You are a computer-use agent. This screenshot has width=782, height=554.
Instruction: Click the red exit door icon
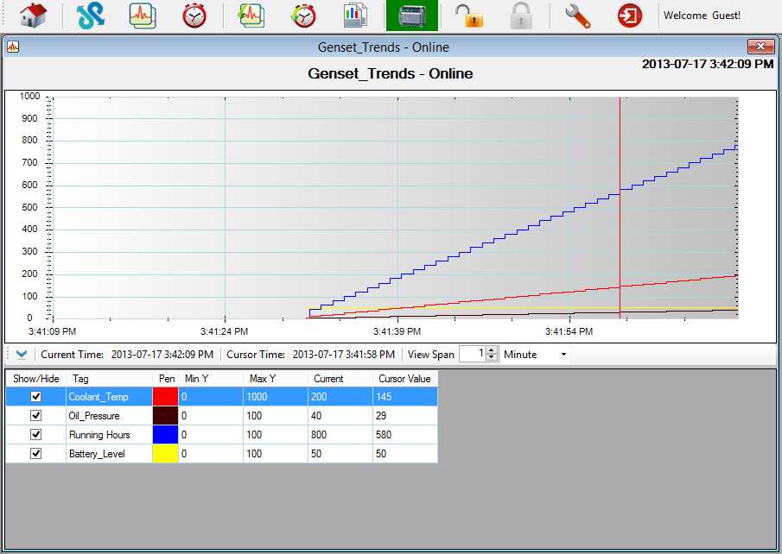point(629,16)
